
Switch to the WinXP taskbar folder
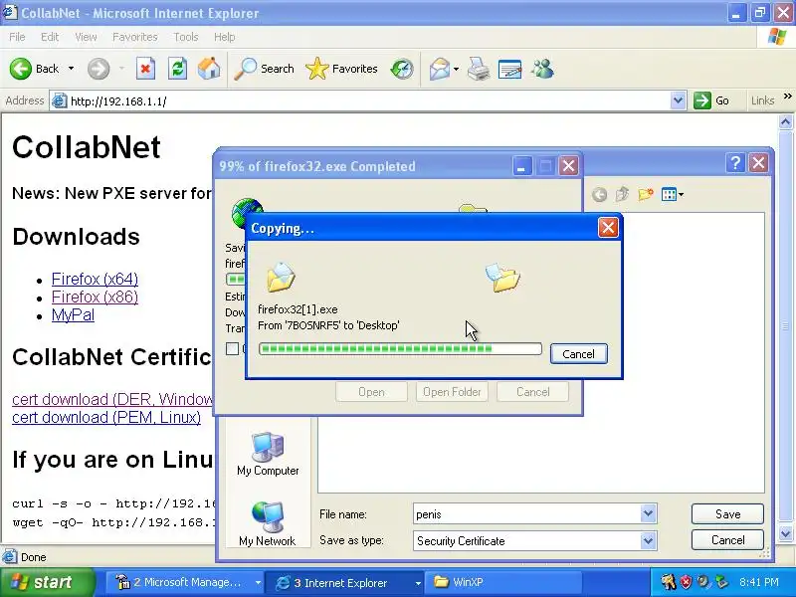tap(502, 582)
